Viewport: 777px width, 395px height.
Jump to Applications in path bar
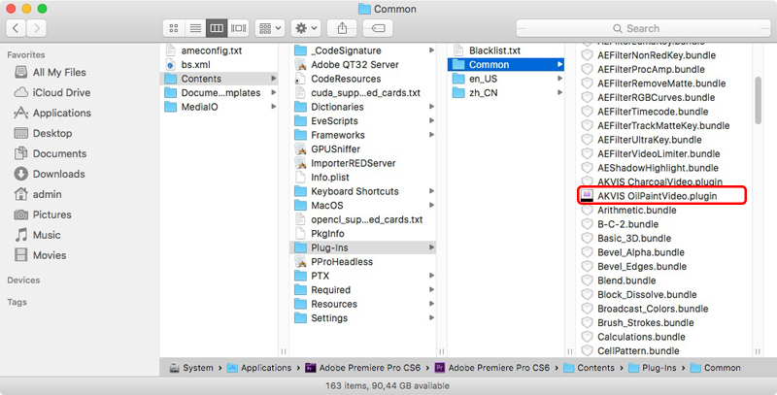[259, 368]
